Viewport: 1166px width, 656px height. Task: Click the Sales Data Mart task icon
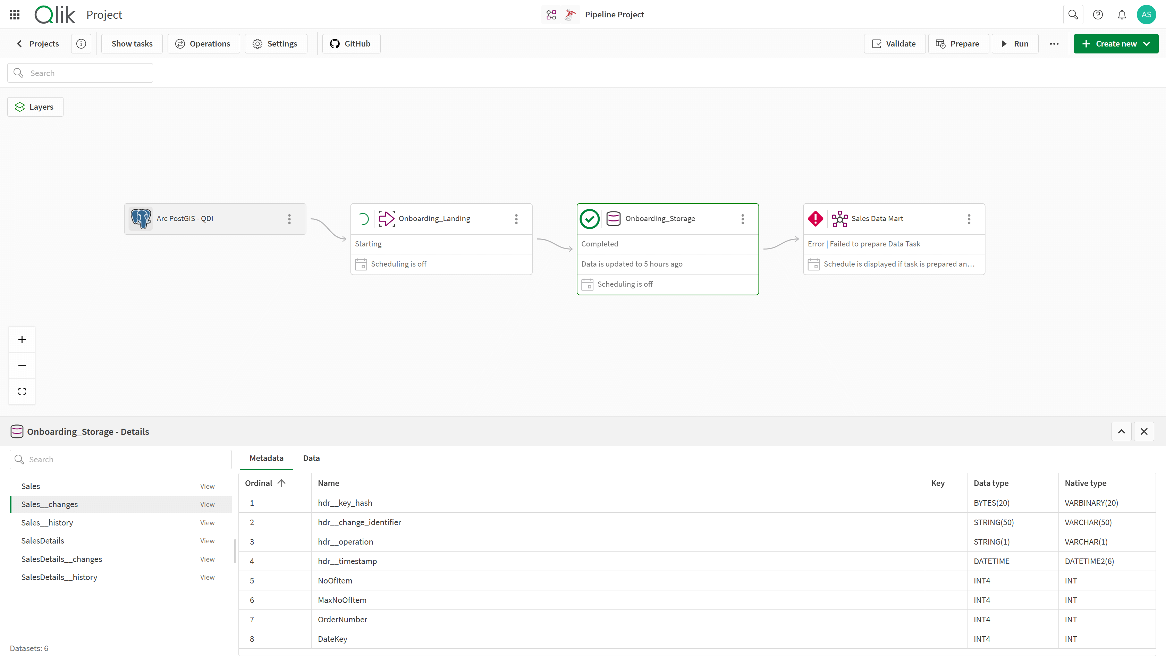click(840, 219)
